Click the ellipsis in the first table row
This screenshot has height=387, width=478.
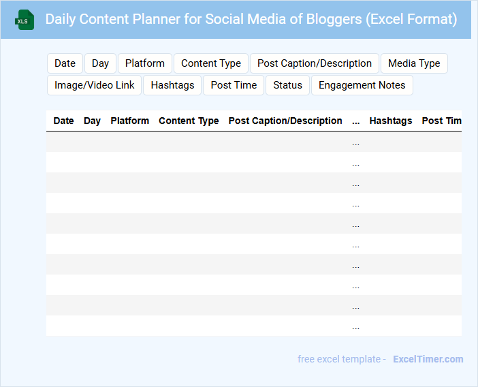355,143
